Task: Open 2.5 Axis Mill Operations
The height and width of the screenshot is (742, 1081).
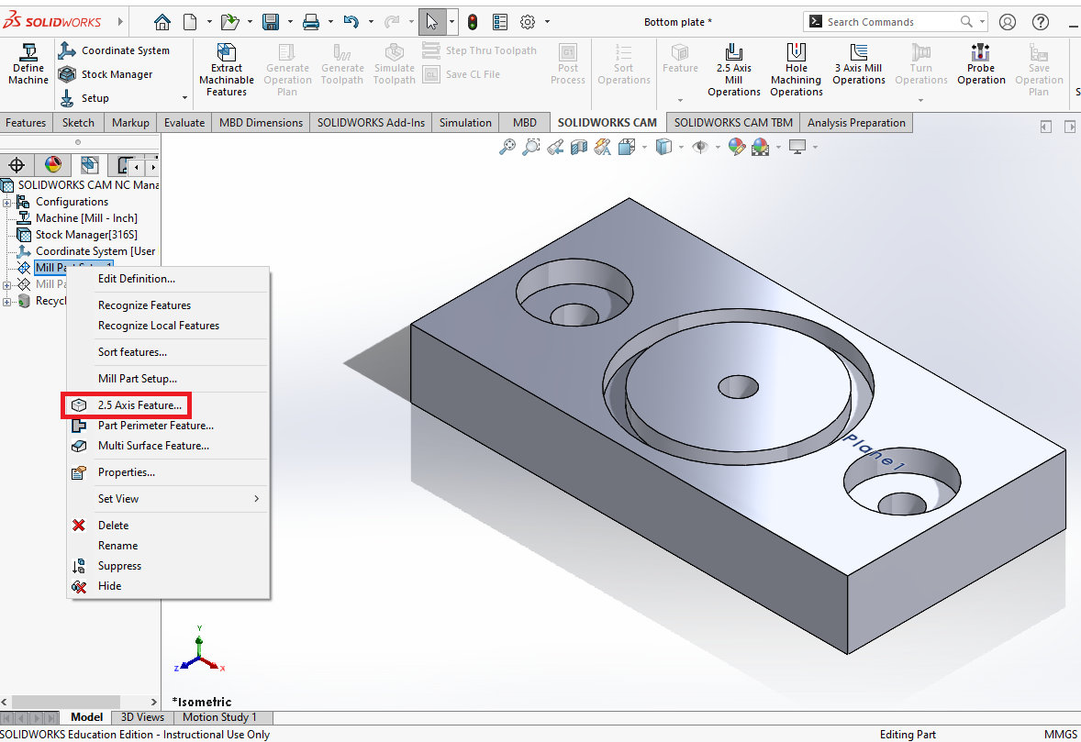Action: click(733, 71)
